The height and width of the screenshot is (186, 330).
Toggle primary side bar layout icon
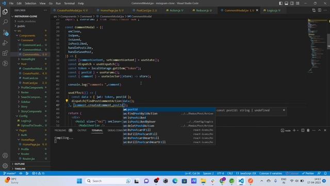coord(280,3)
